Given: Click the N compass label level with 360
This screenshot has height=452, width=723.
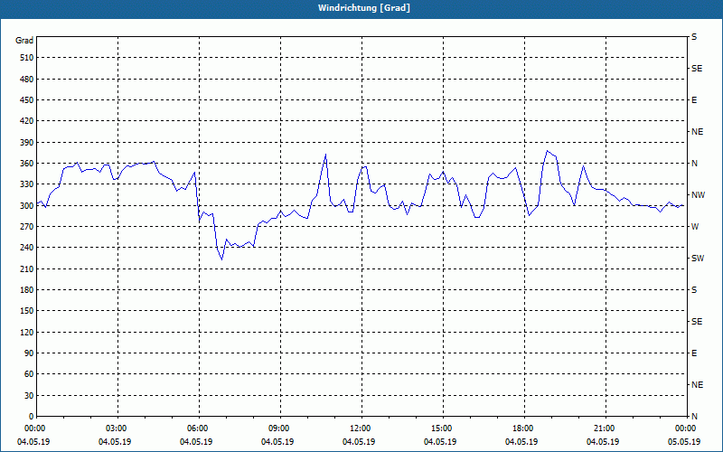Looking at the screenshot, I should 695,164.
